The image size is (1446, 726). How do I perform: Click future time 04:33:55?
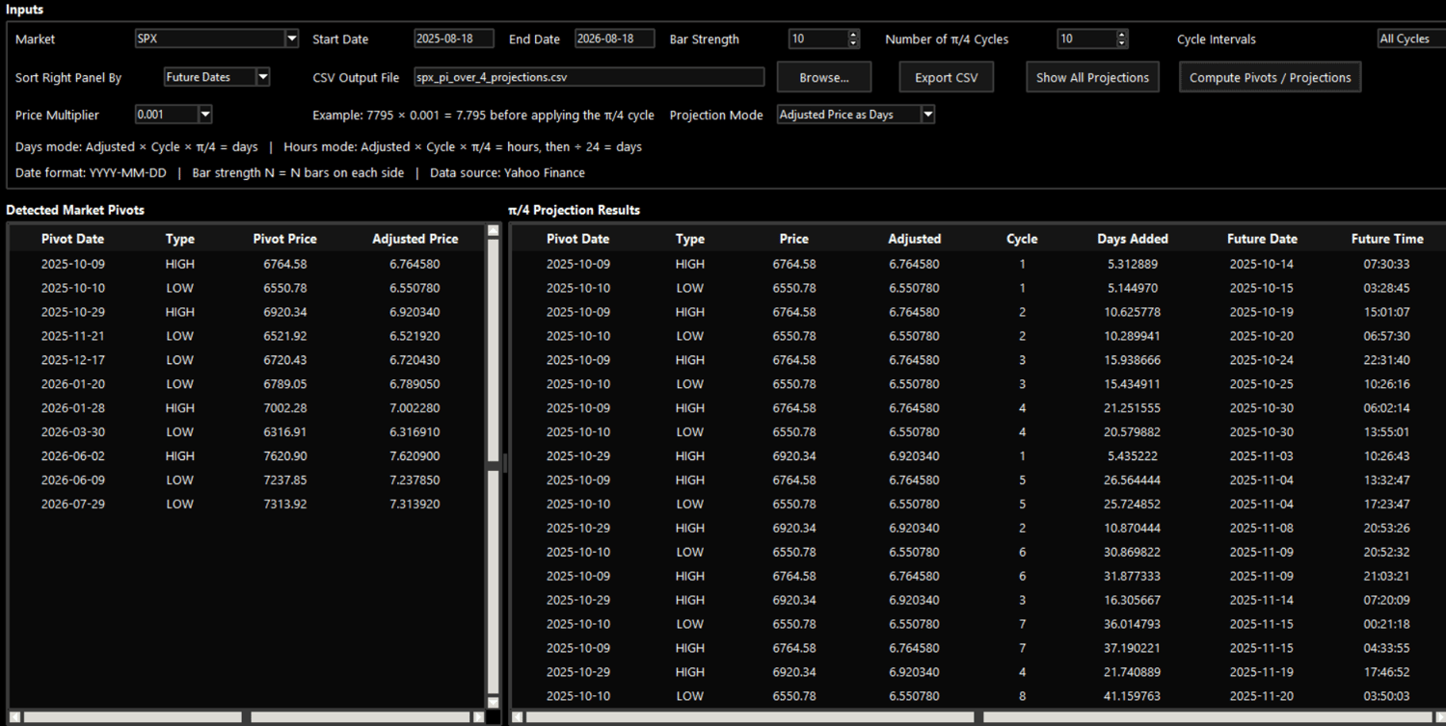click(x=1387, y=649)
